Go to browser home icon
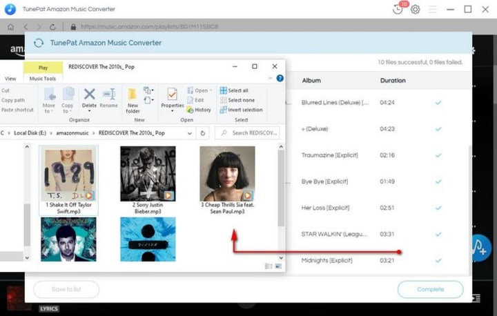497x316 pixels. pos(10,27)
